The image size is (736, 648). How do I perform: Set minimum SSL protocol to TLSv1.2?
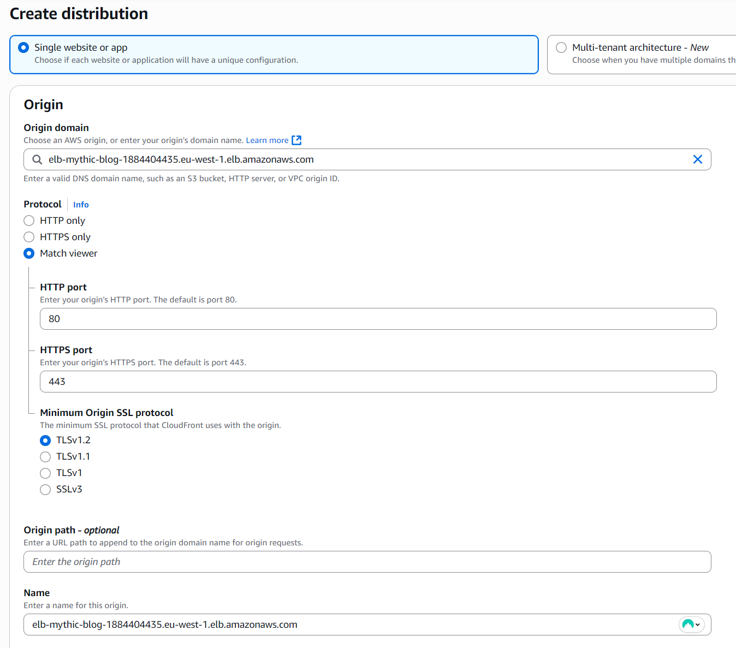click(46, 441)
